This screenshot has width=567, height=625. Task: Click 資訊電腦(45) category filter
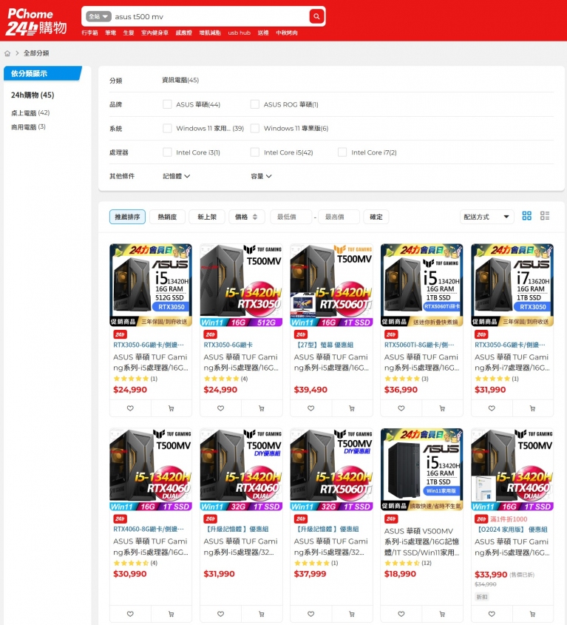(x=180, y=80)
